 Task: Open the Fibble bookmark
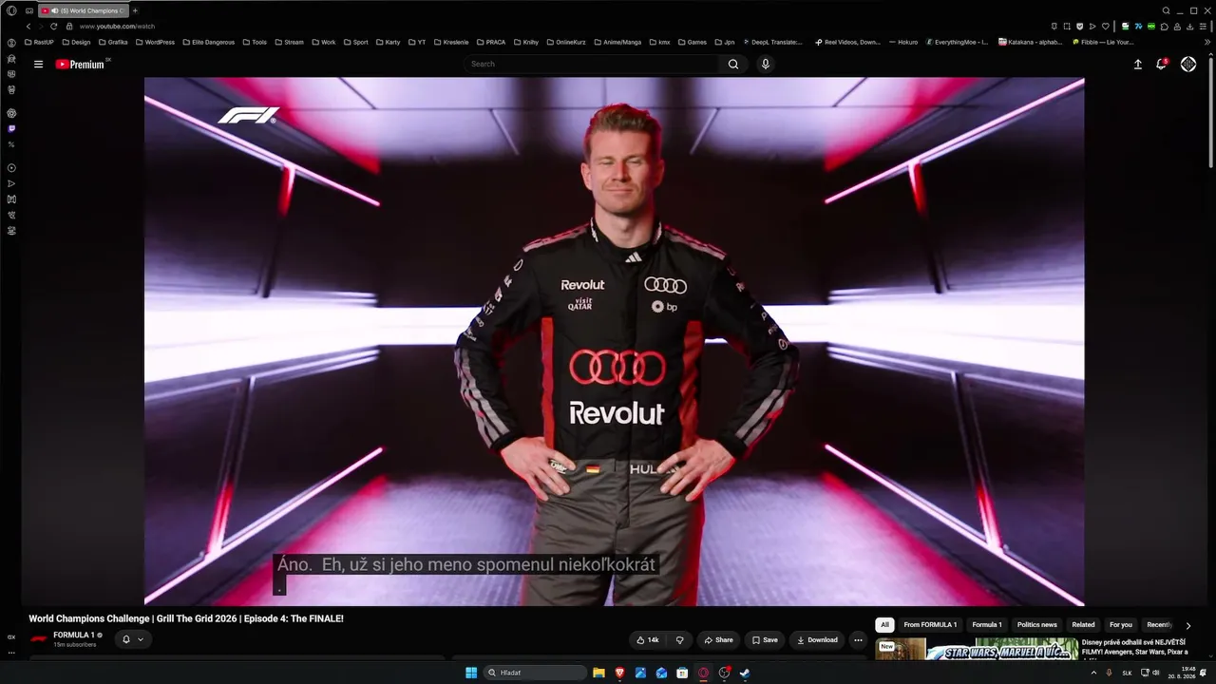click(1103, 42)
